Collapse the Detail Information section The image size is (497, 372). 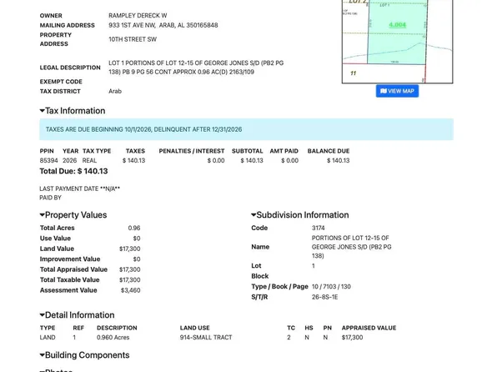click(77, 315)
